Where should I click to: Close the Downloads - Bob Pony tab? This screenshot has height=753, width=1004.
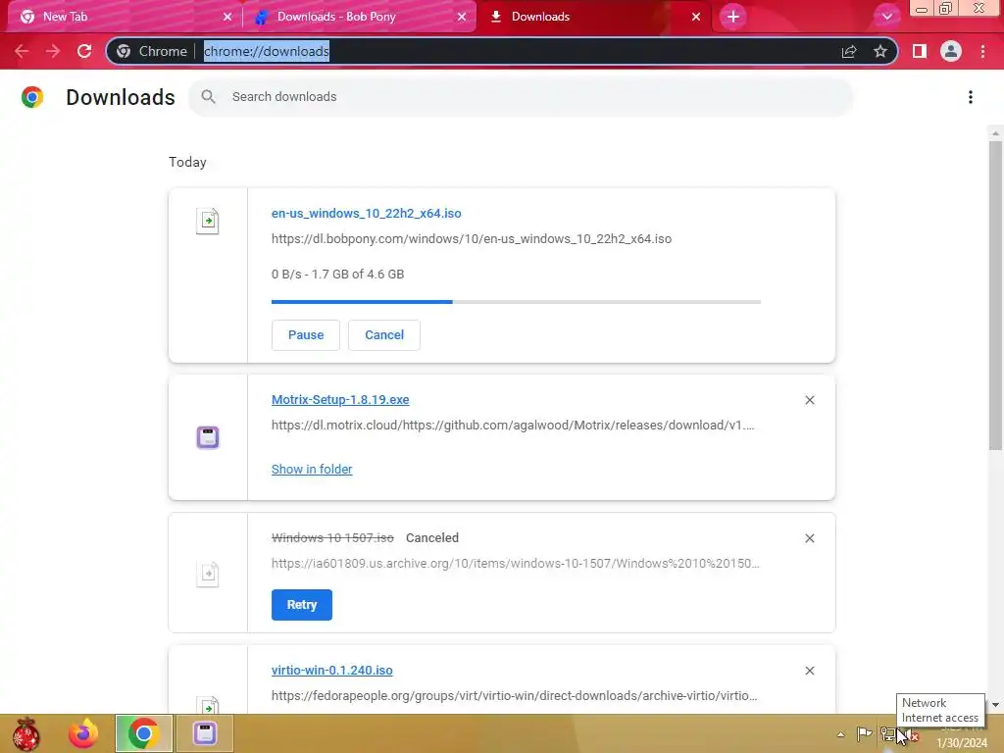462,17
